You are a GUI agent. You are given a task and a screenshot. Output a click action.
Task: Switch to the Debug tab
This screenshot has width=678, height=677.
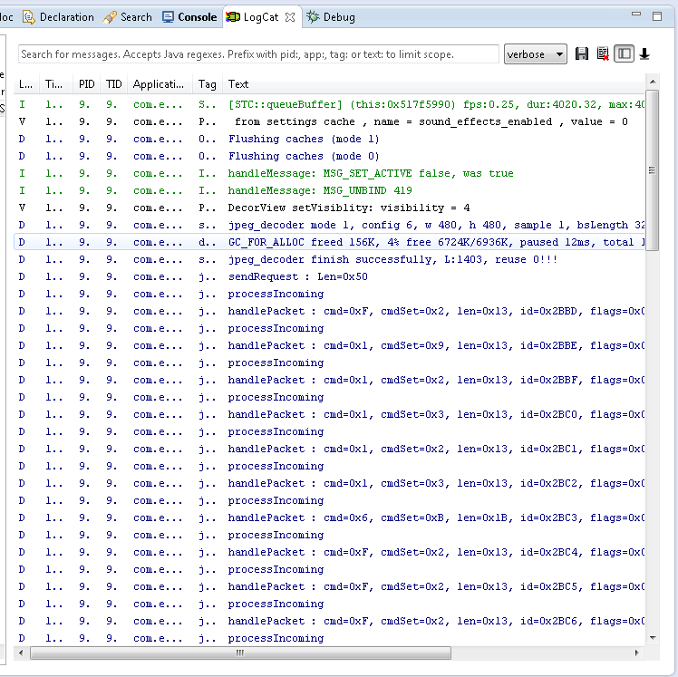[331, 17]
